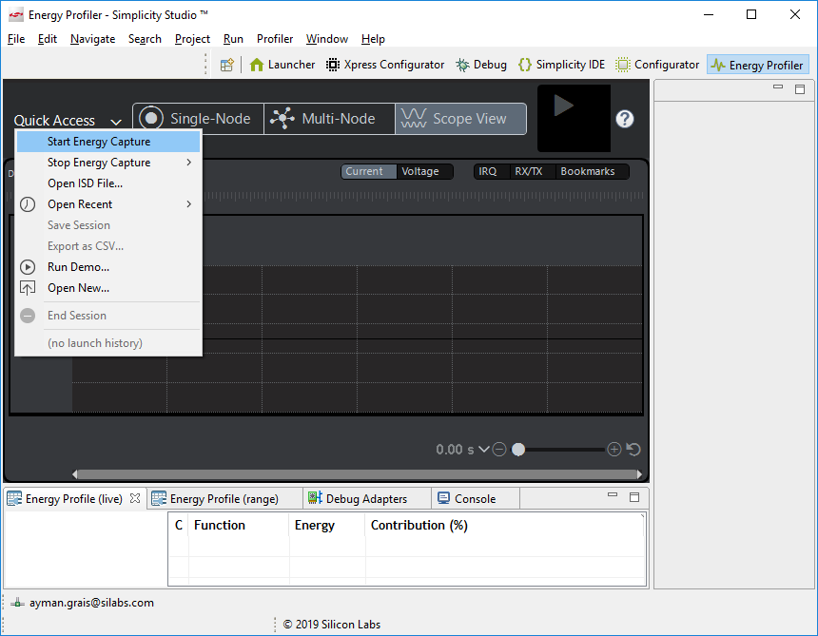
Task: Toggle the Voltage waveform display
Action: pyautogui.click(x=424, y=171)
